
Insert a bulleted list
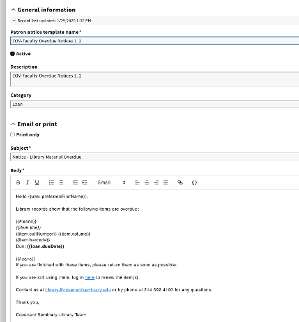click(61, 182)
